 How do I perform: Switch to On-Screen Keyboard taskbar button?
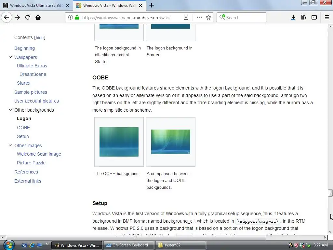point(129,245)
